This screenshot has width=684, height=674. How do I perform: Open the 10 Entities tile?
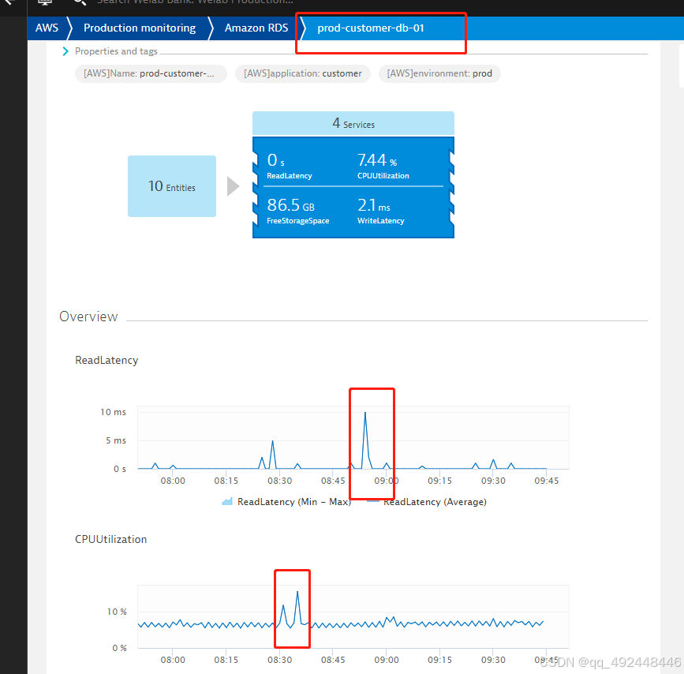(x=172, y=186)
